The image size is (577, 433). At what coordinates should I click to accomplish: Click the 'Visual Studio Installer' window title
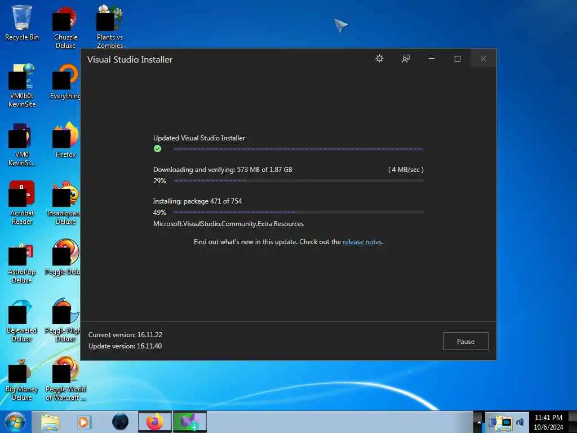click(130, 60)
